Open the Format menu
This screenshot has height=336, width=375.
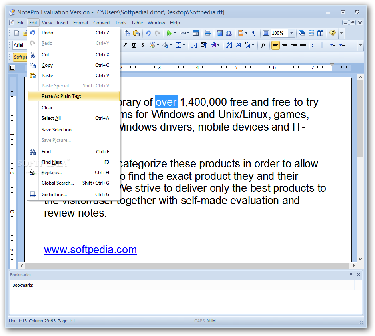click(81, 23)
